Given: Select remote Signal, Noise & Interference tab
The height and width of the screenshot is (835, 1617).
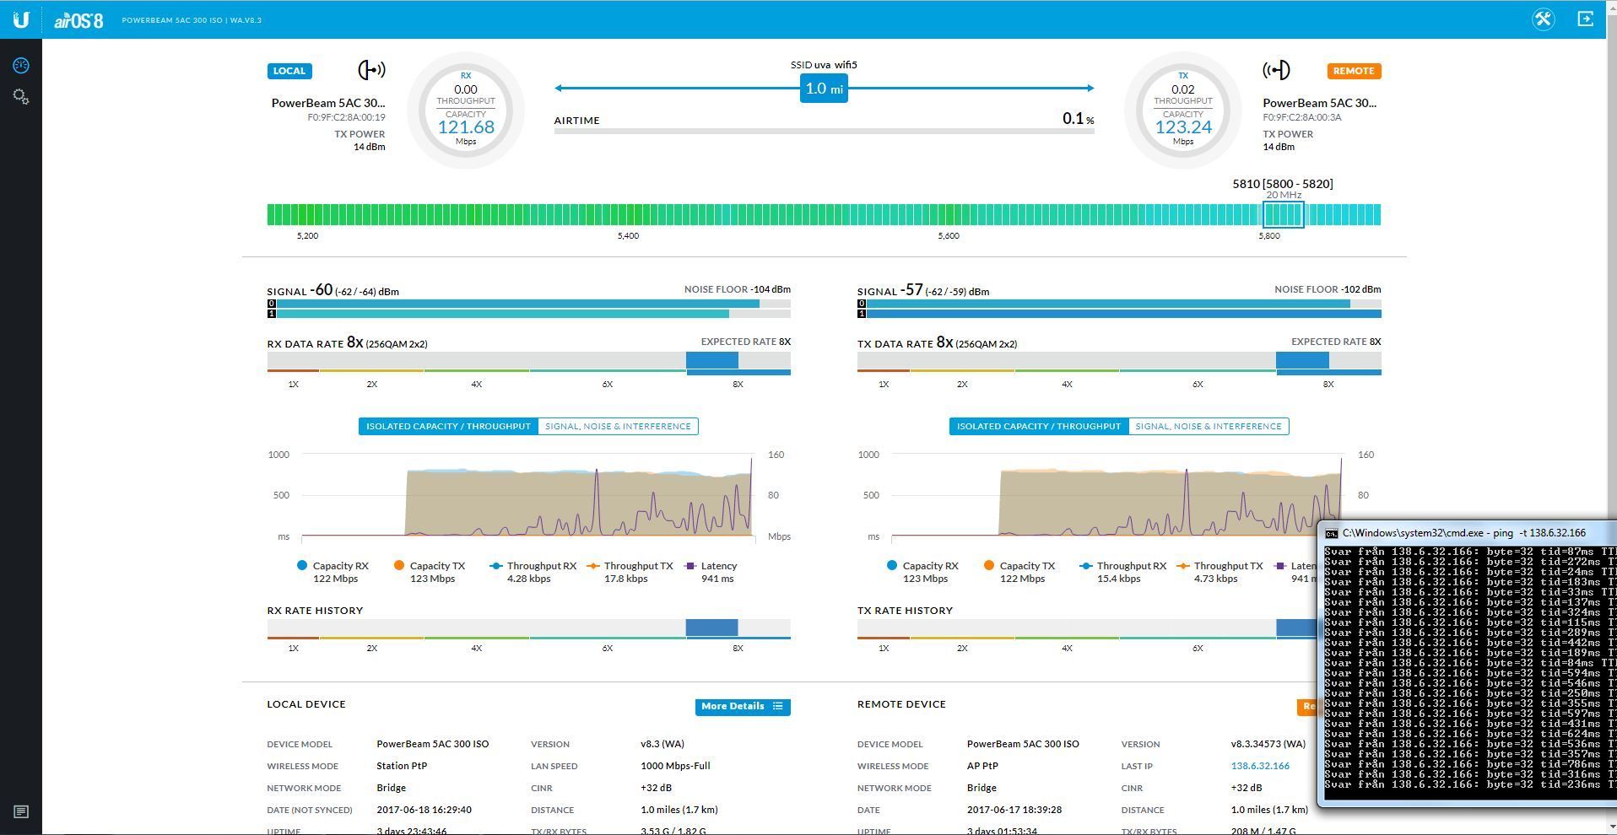Looking at the screenshot, I should point(1208,426).
